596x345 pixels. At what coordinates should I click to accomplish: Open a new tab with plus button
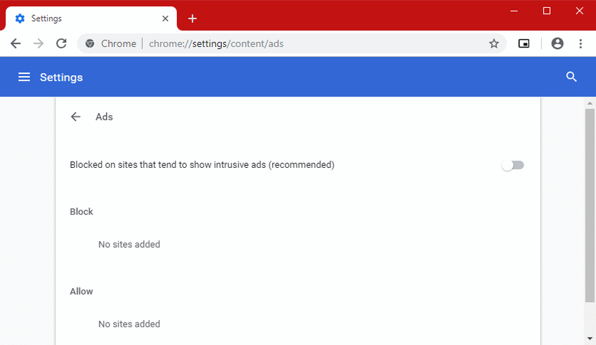coord(192,19)
